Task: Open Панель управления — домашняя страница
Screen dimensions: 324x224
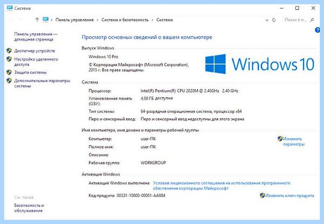Action: [36, 37]
